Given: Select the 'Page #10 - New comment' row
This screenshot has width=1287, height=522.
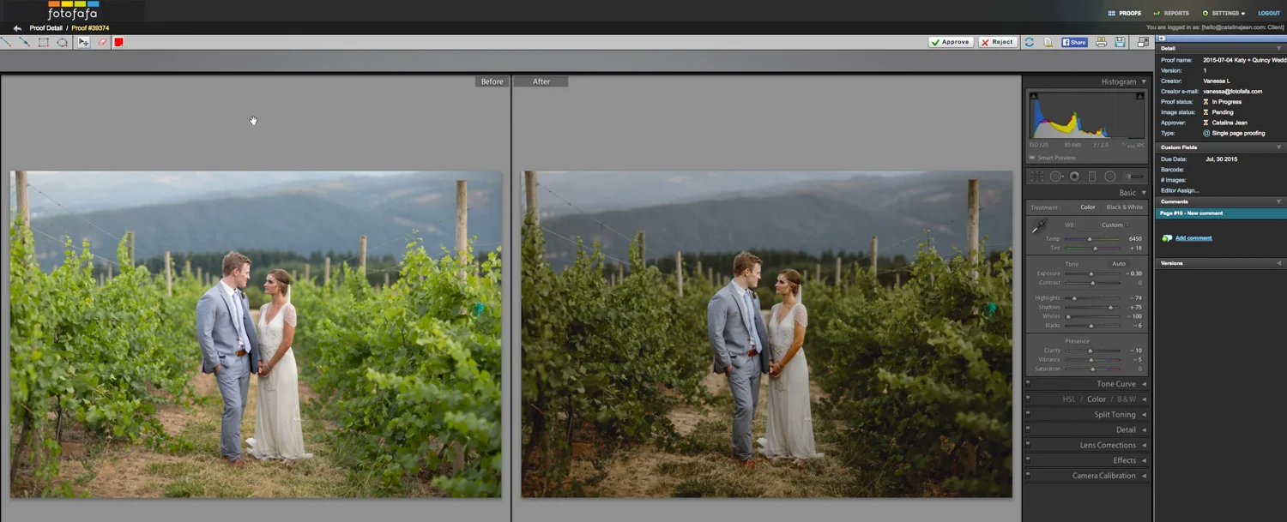Looking at the screenshot, I should [1221, 213].
